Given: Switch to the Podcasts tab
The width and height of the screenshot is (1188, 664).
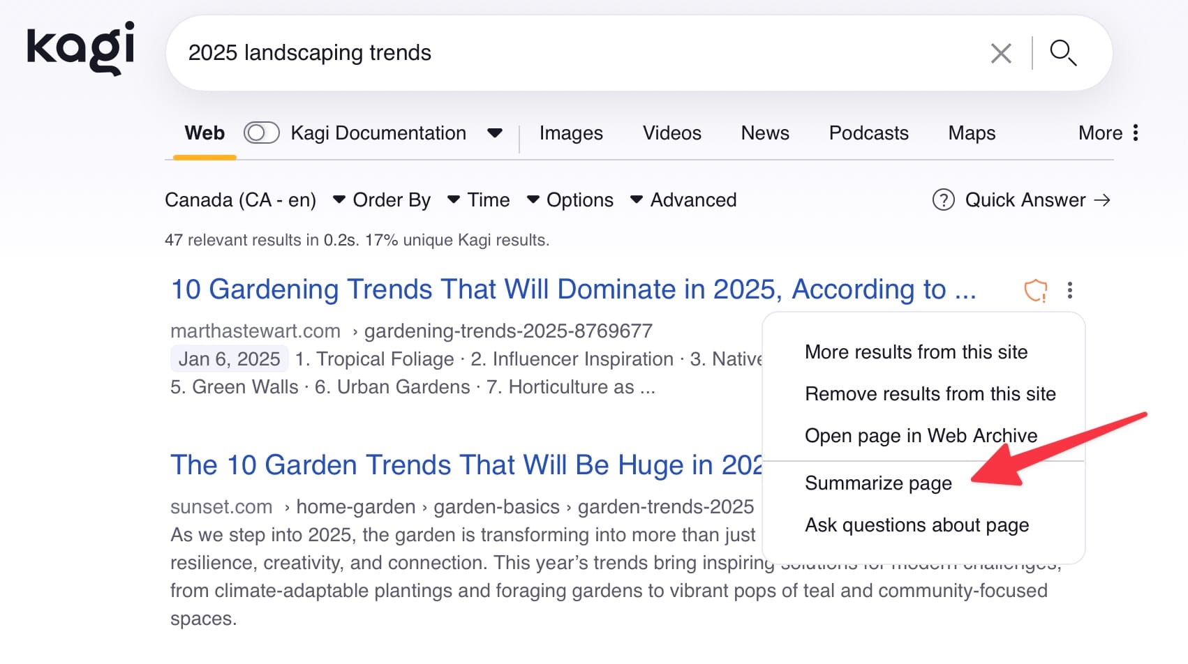Looking at the screenshot, I should point(868,133).
